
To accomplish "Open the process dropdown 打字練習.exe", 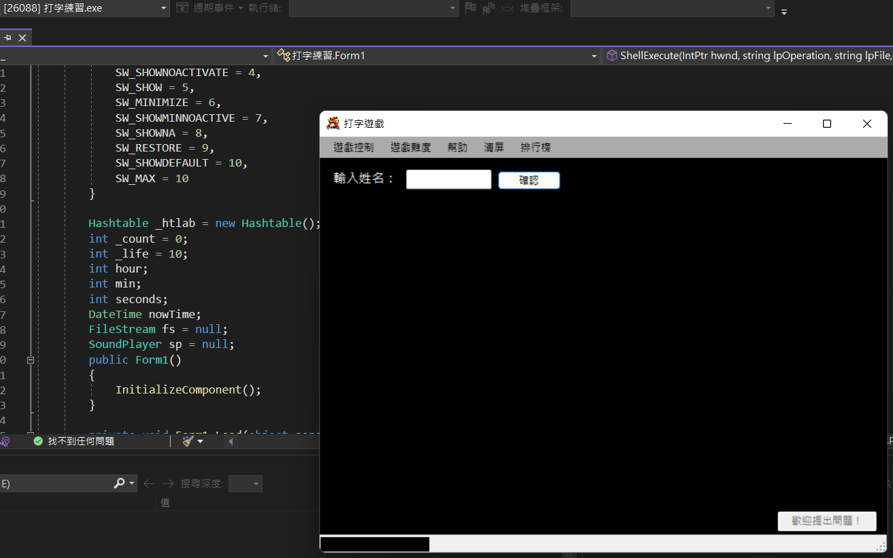I will click(85, 8).
